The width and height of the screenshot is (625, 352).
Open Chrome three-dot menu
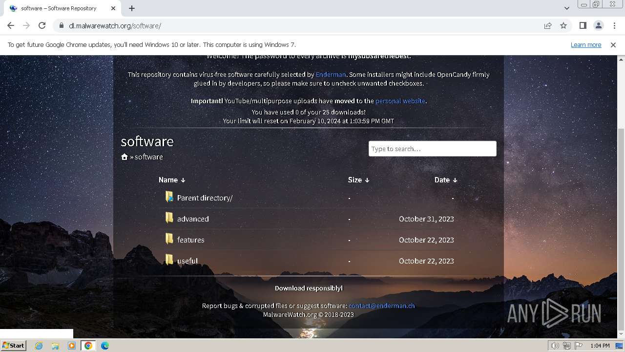tap(614, 25)
